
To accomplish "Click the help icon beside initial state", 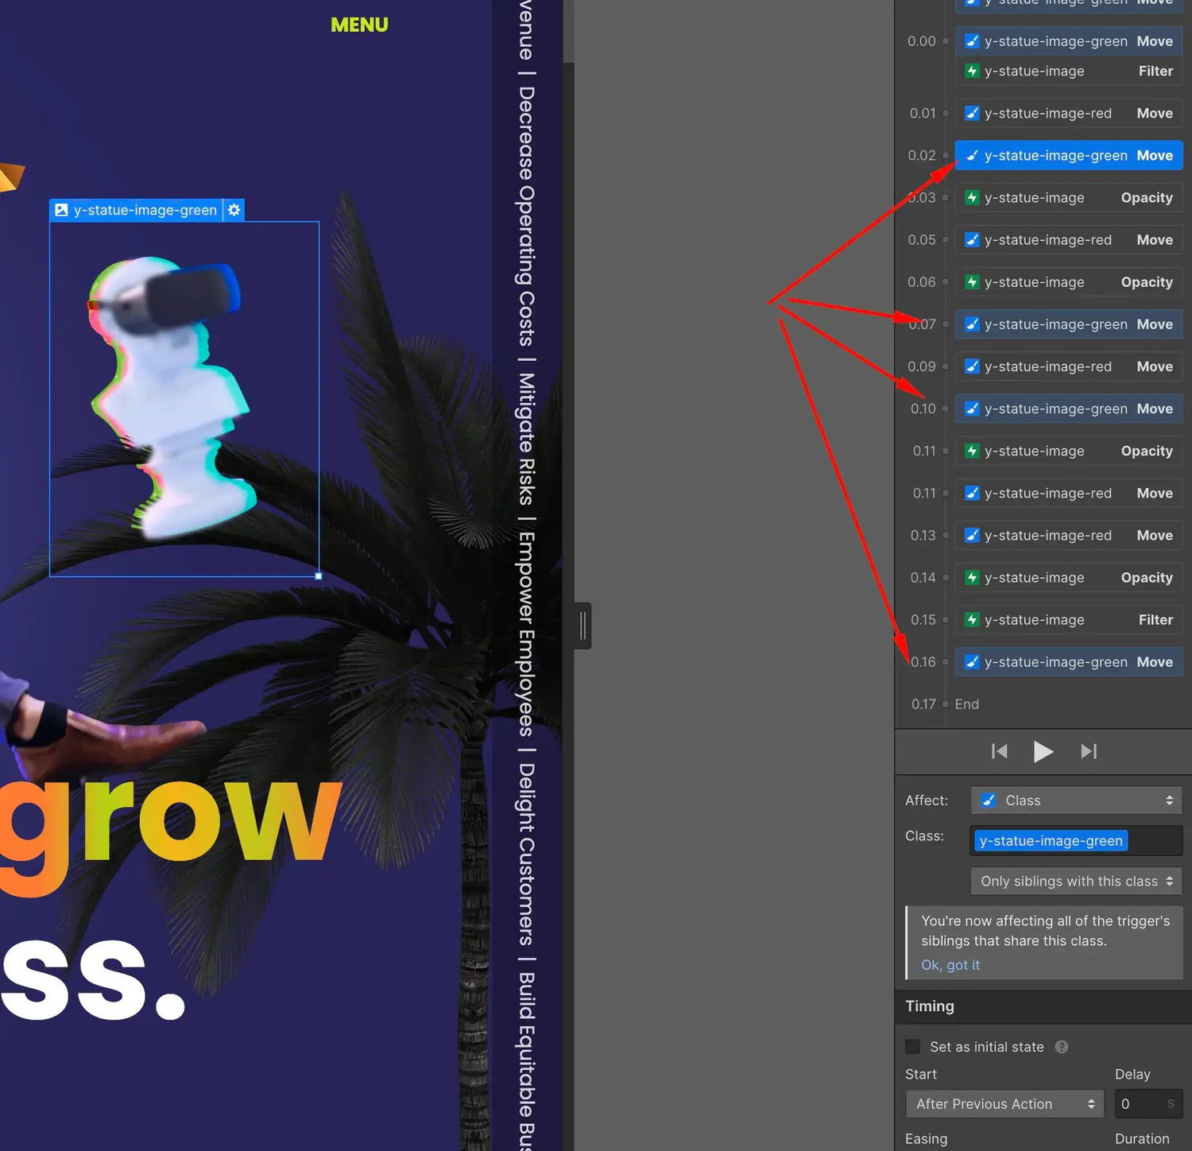I will [1062, 1047].
